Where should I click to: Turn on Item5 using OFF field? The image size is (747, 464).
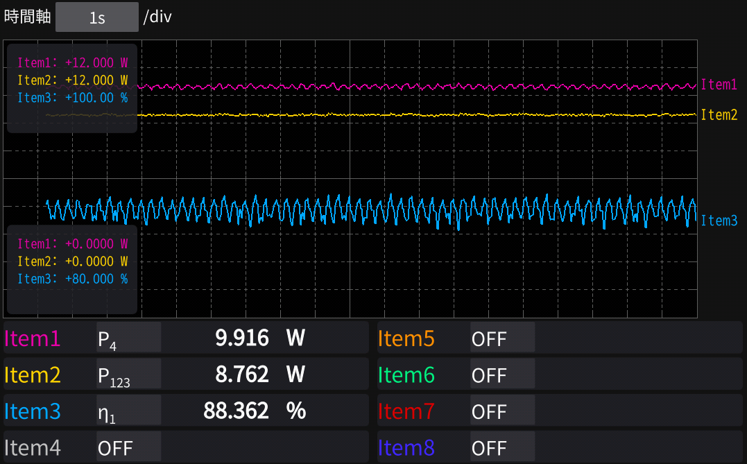tap(501, 338)
